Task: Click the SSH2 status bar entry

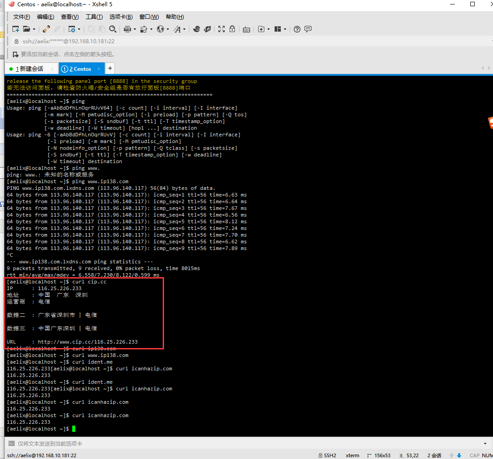Action: pyautogui.click(x=327, y=455)
